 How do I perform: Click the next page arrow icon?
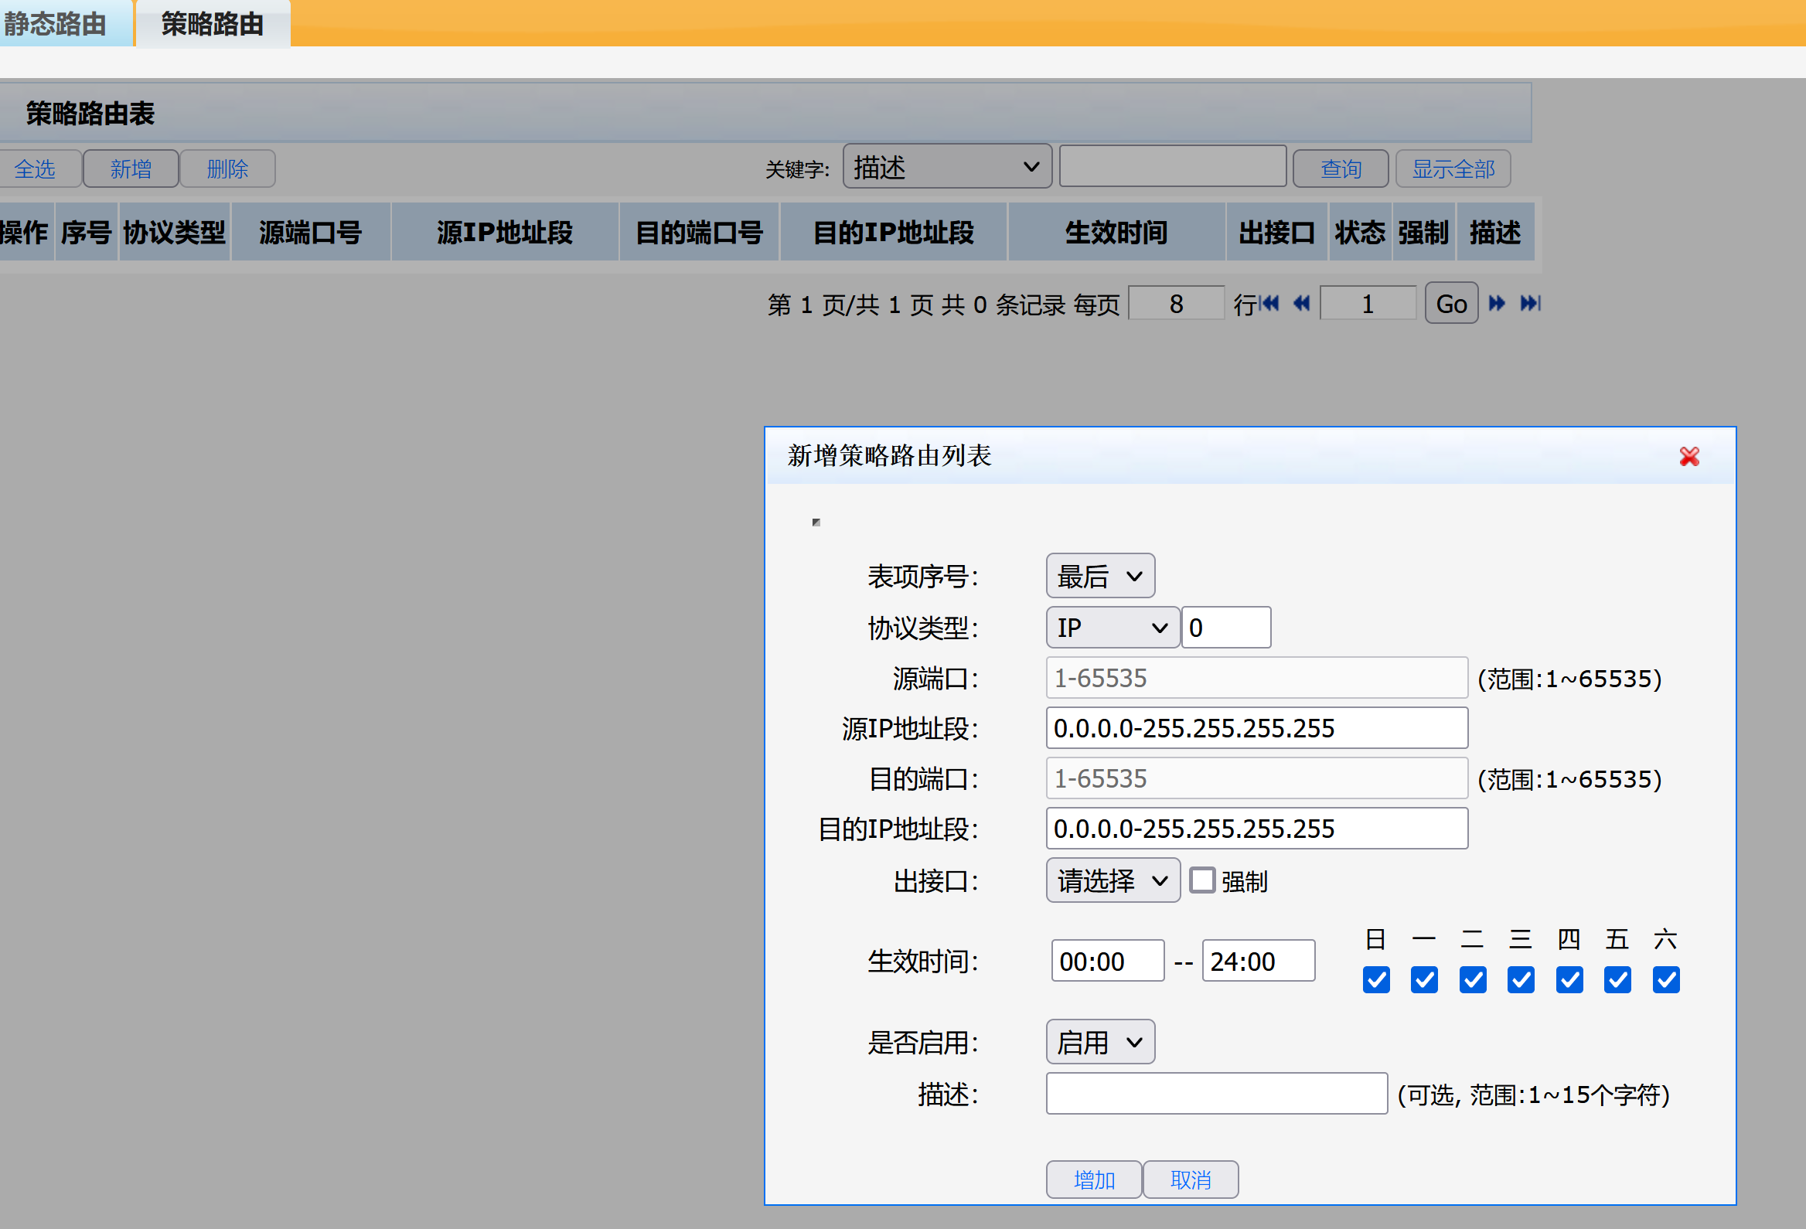click(1497, 303)
